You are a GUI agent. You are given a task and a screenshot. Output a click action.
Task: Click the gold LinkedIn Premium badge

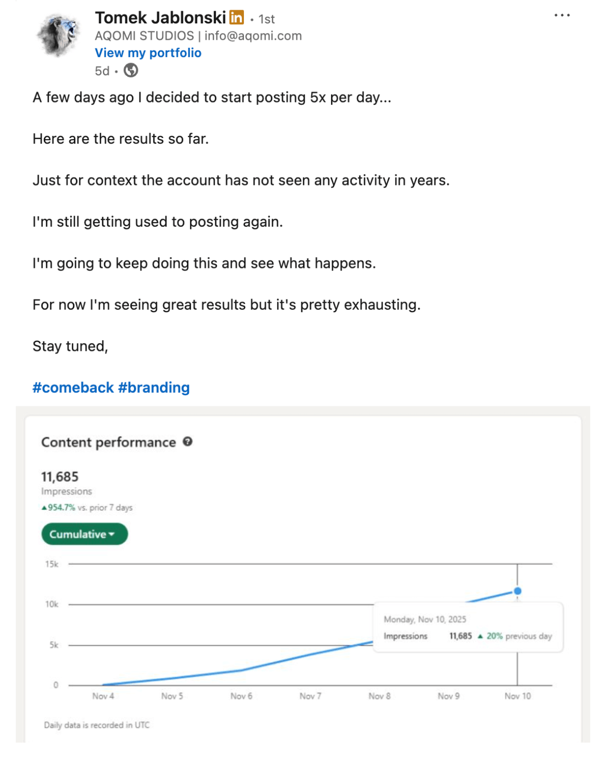coord(236,17)
